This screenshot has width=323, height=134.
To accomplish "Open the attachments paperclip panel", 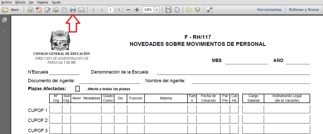I will click(x=4, y=31).
